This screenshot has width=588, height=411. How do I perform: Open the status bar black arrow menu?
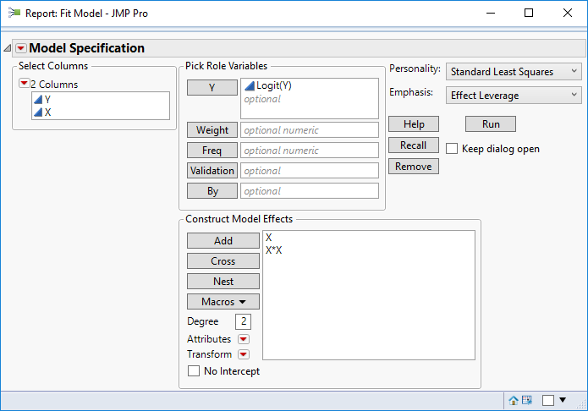coord(563,399)
